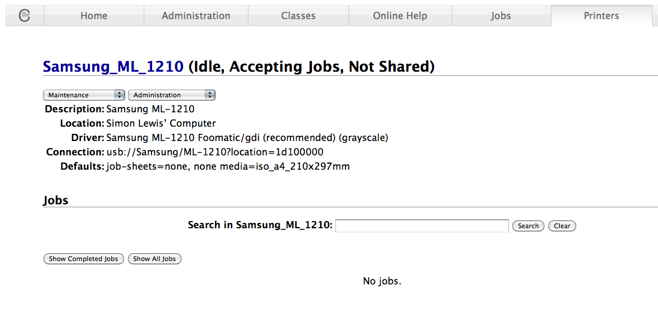This screenshot has width=658, height=334.
Task: Expand the printer Administration dropdown
Action: pos(172,95)
